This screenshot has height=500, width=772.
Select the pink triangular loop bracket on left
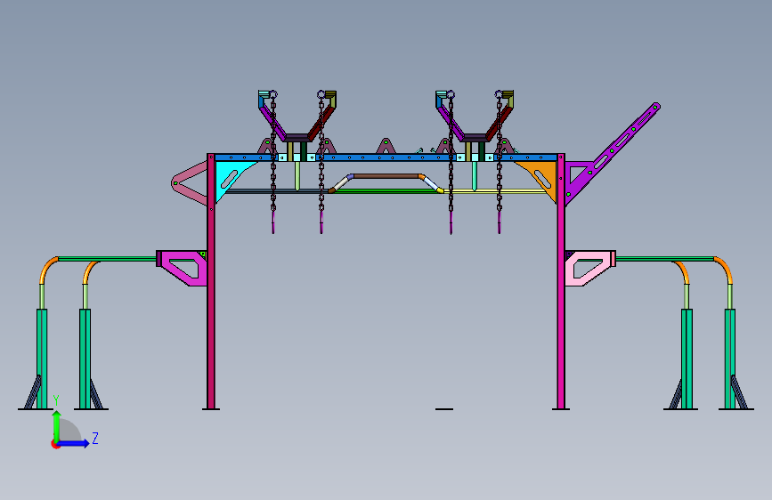pos(190,182)
